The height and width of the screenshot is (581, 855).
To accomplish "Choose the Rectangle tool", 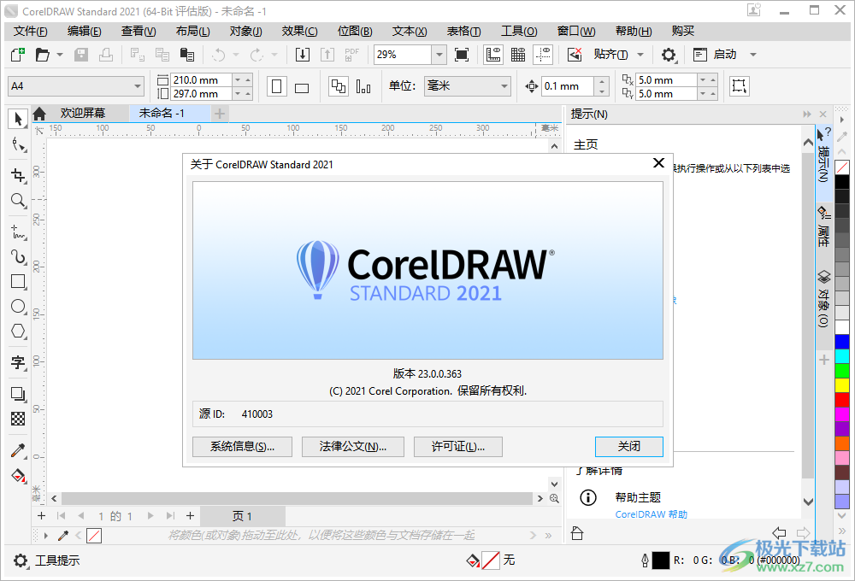I will pyautogui.click(x=18, y=282).
